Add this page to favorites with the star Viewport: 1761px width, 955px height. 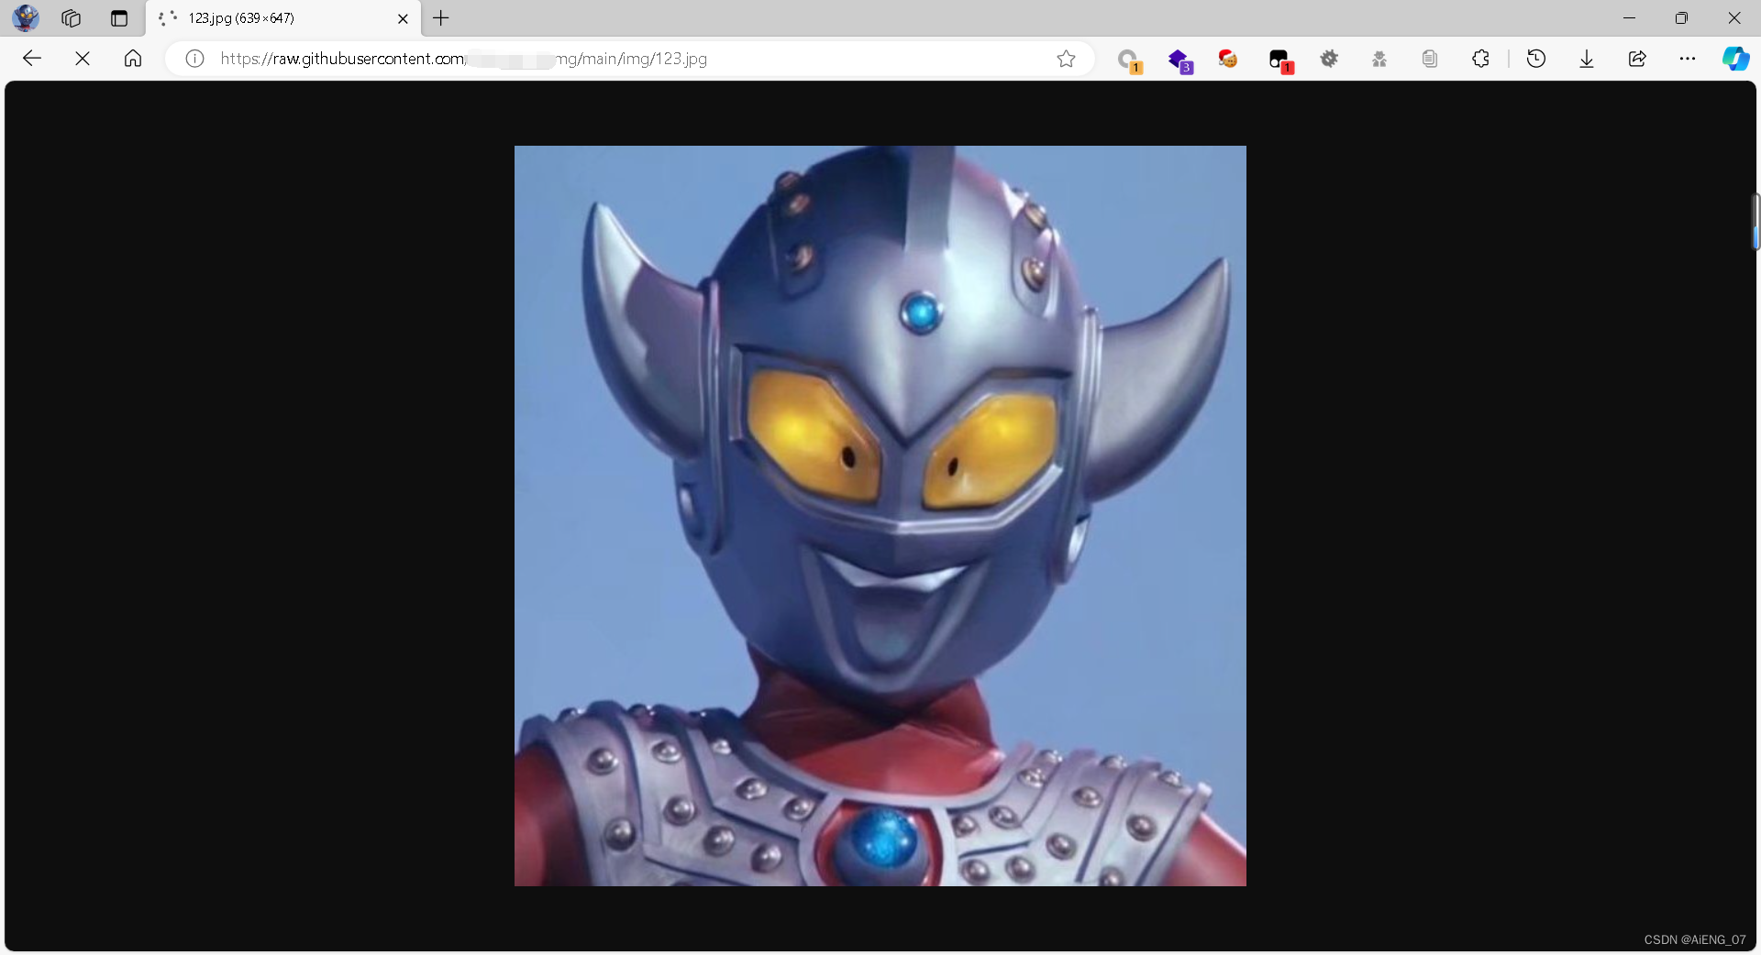click(x=1066, y=59)
